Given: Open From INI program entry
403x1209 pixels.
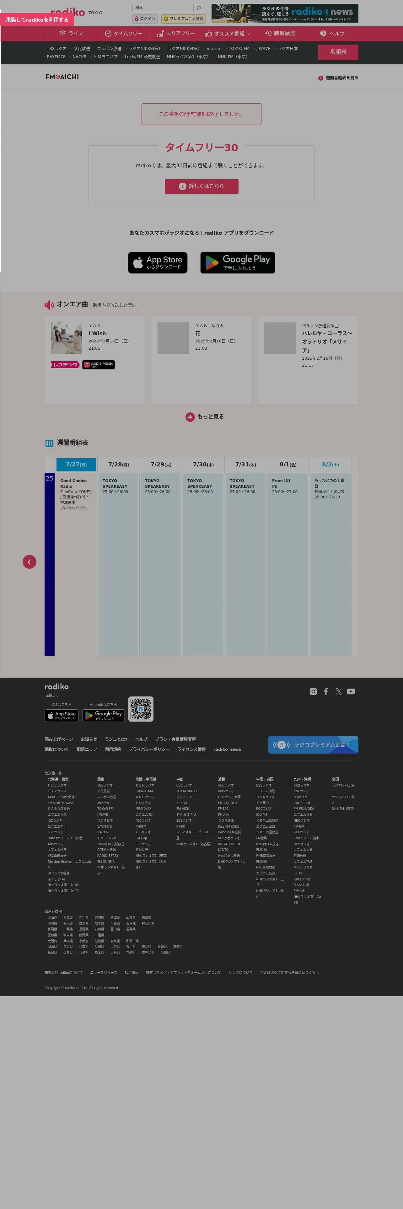Looking at the screenshot, I should [x=288, y=486].
